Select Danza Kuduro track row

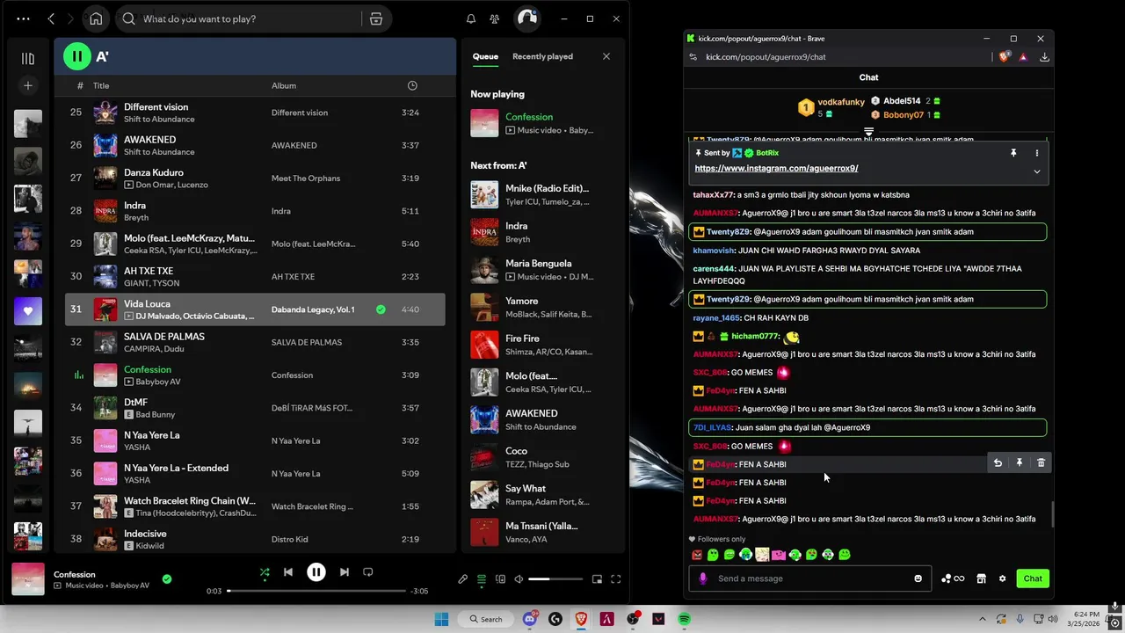tap(255, 178)
